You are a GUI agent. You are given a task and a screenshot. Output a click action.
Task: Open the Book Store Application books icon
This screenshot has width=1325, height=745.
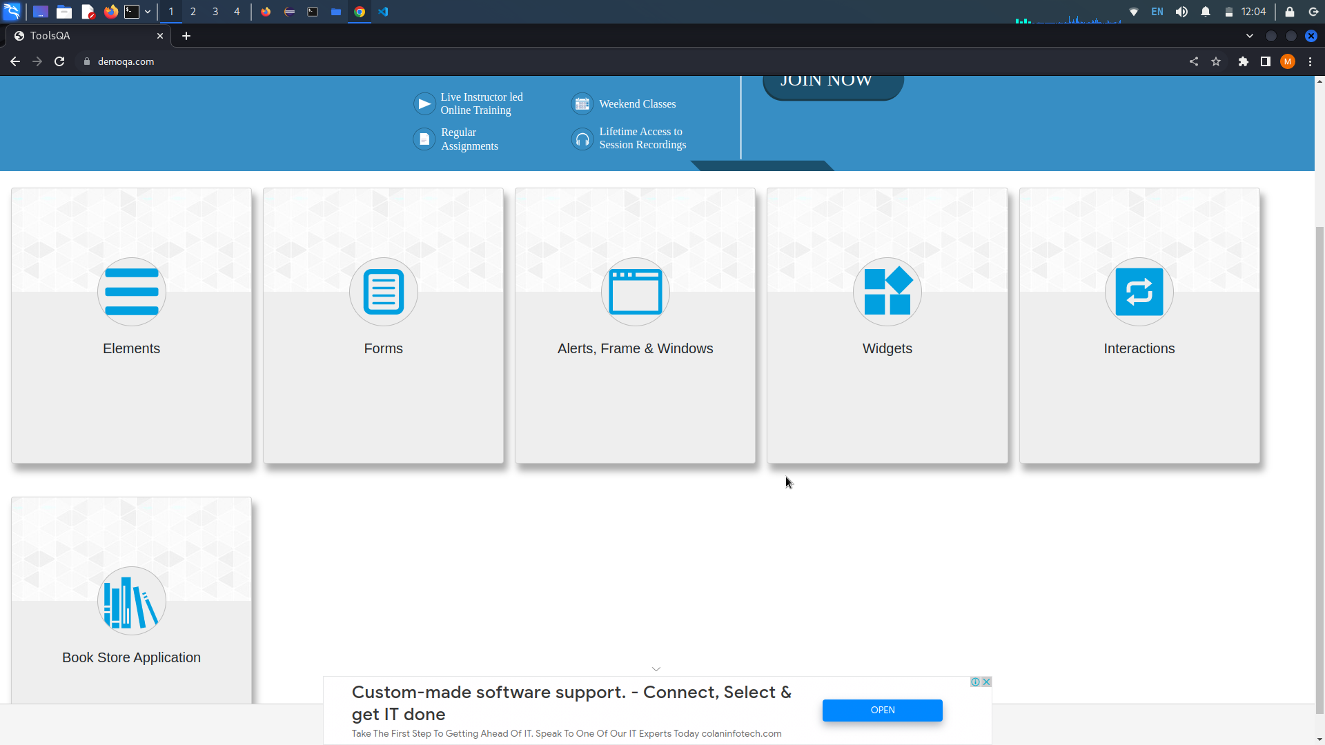[x=131, y=601]
